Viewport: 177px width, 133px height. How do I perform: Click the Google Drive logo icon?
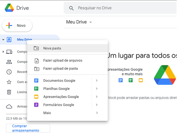[x=9, y=8]
